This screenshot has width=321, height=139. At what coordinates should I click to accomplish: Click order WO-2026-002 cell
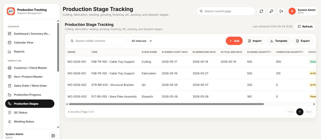(x=77, y=85)
